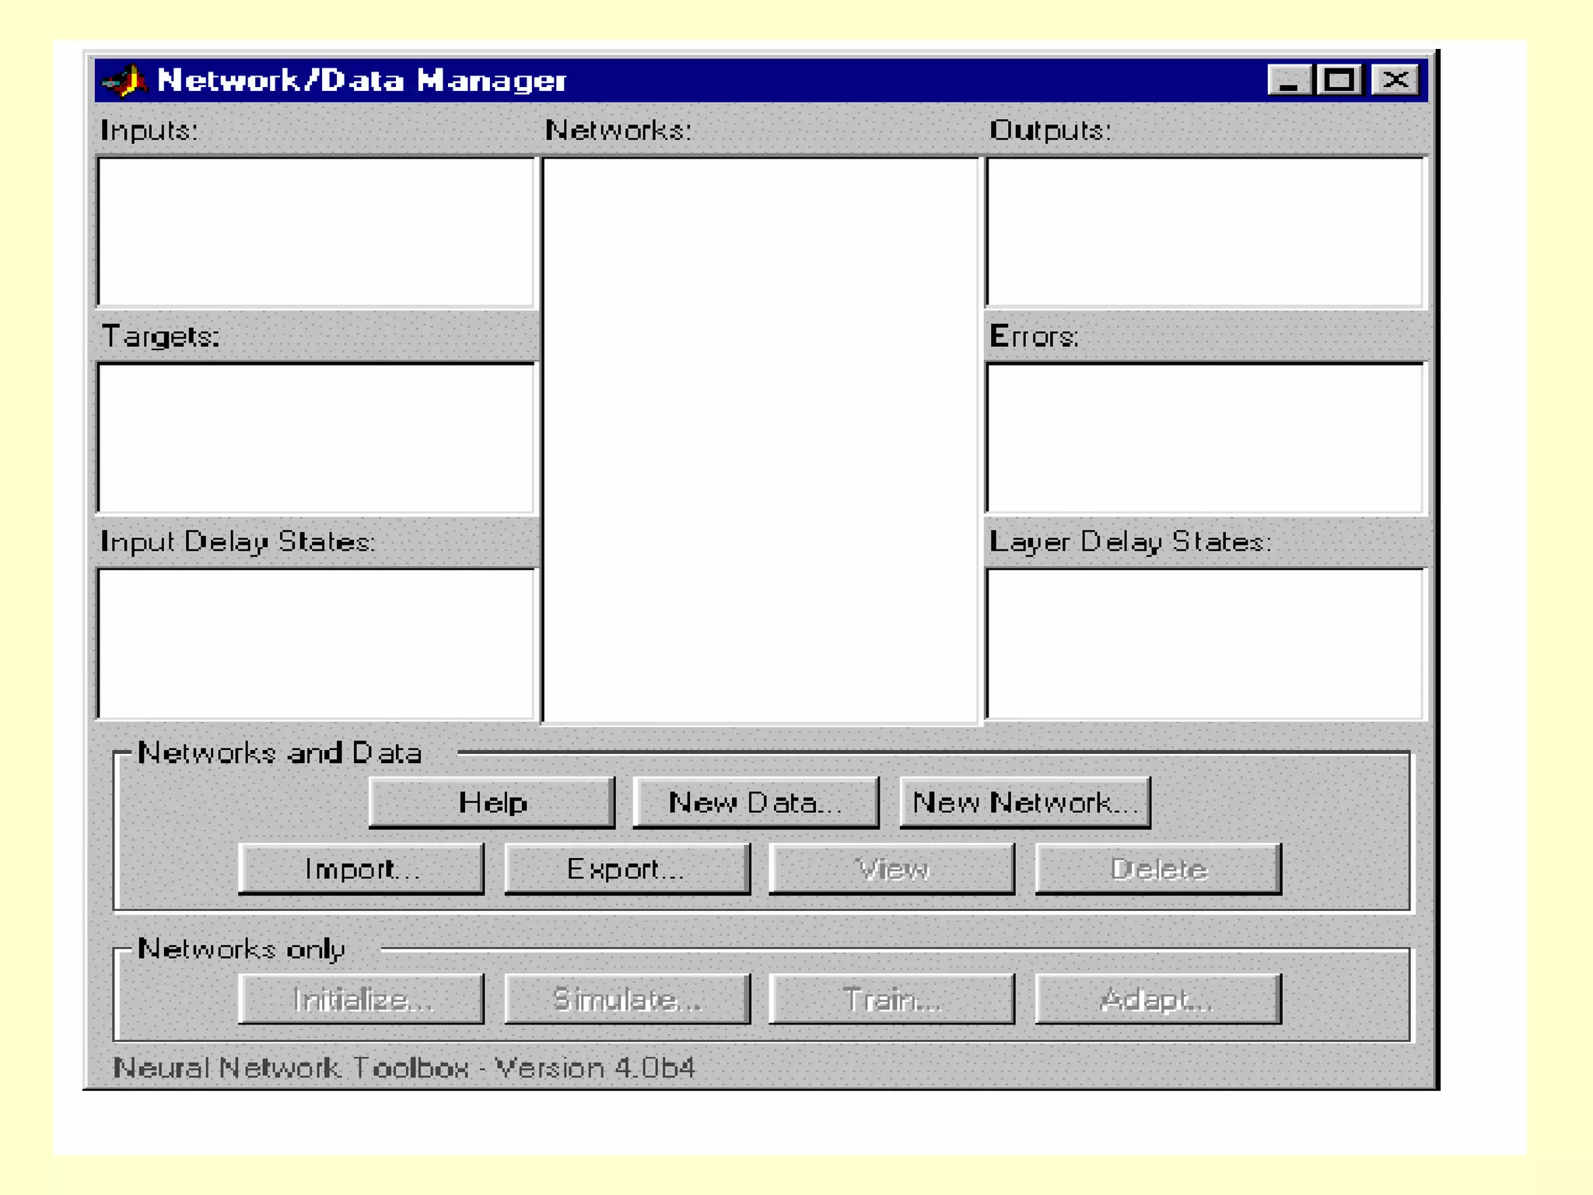Close the Network/Data Manager window

click(1395, 80)
